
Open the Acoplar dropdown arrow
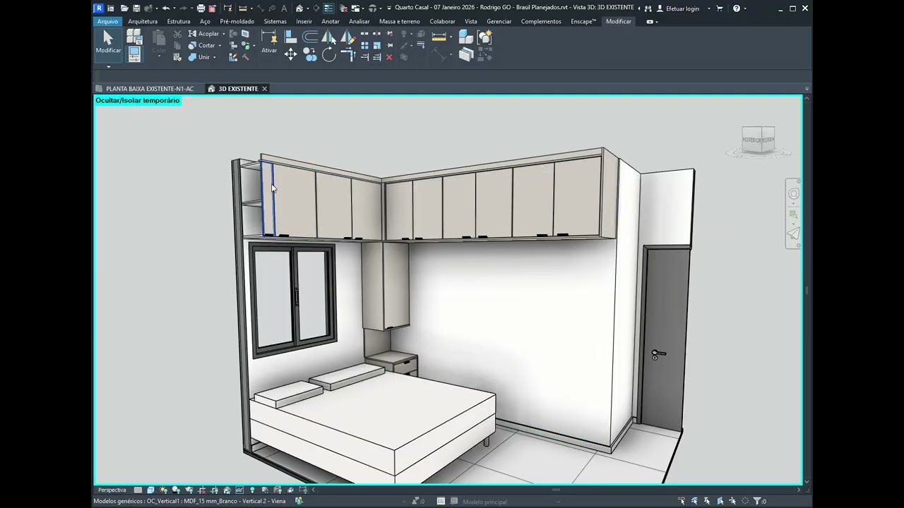(x=223, y=34)
